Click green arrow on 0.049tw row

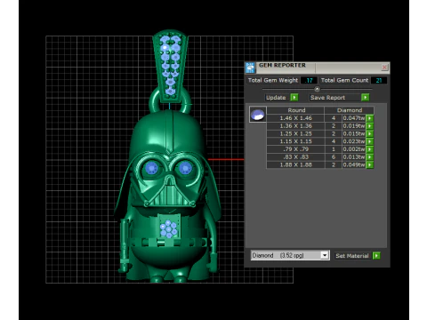pyautogui.click(x=370, y=164)
